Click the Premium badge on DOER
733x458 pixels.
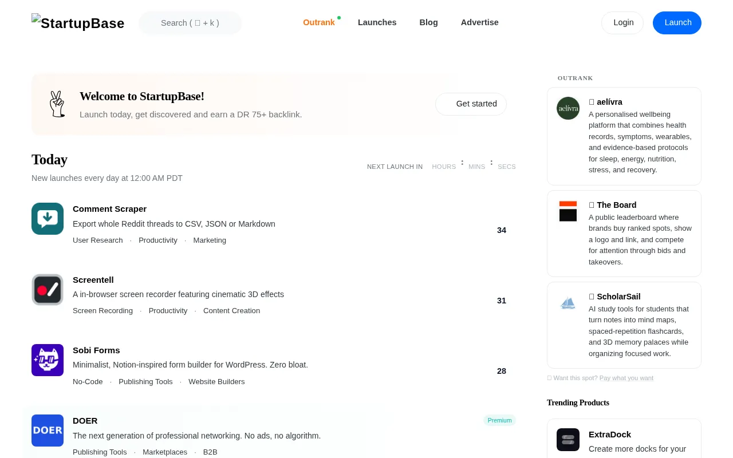pos(499,420)
